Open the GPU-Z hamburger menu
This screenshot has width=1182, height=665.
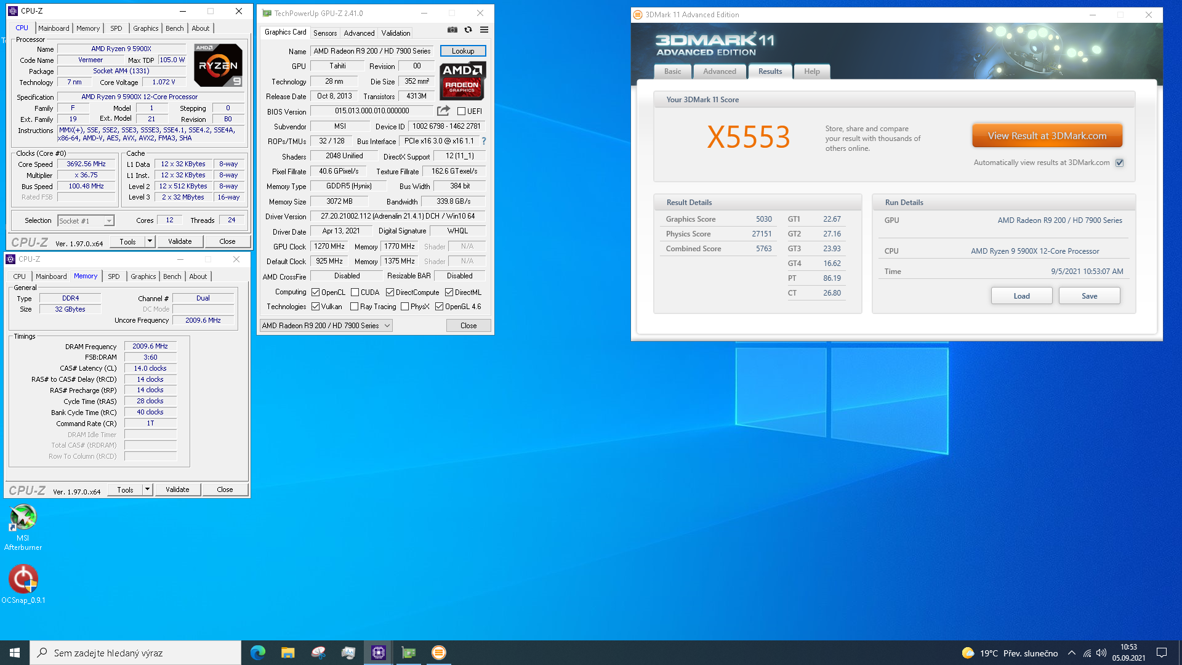[x=484, y=30]
